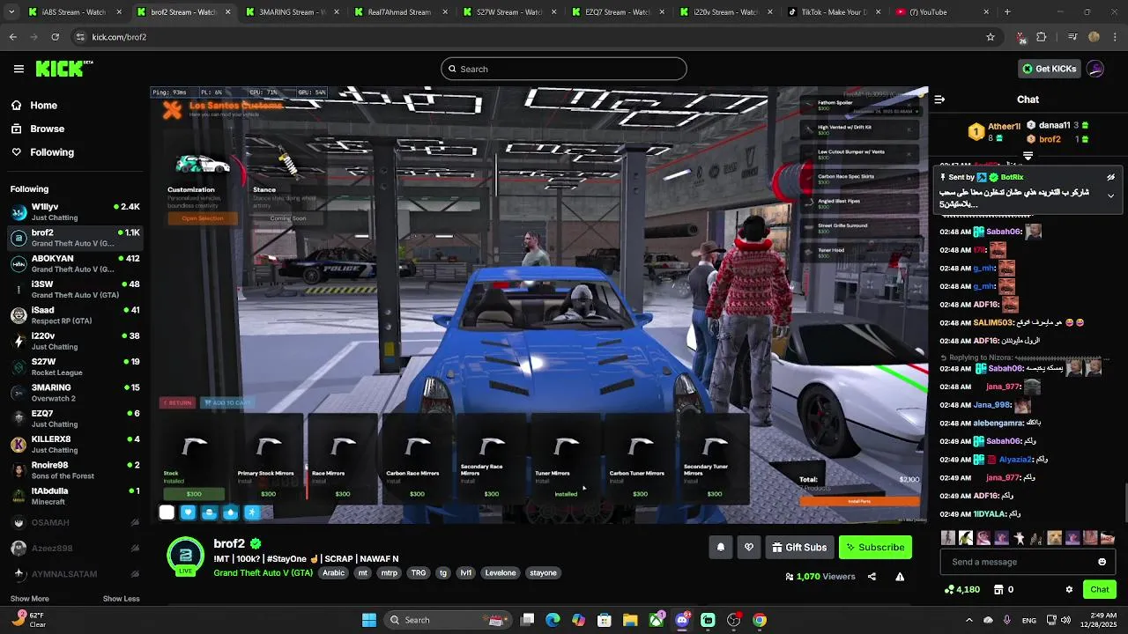Go back to previous page
The width and height of the screenshot is (1128, 634).
click(12, 37)
